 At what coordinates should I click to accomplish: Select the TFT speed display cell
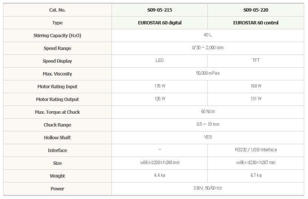tap(256, 60)
